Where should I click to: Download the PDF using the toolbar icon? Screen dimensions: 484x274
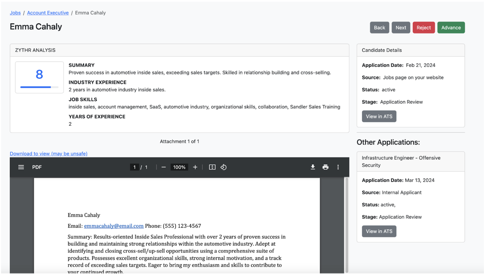click(313, 167)
